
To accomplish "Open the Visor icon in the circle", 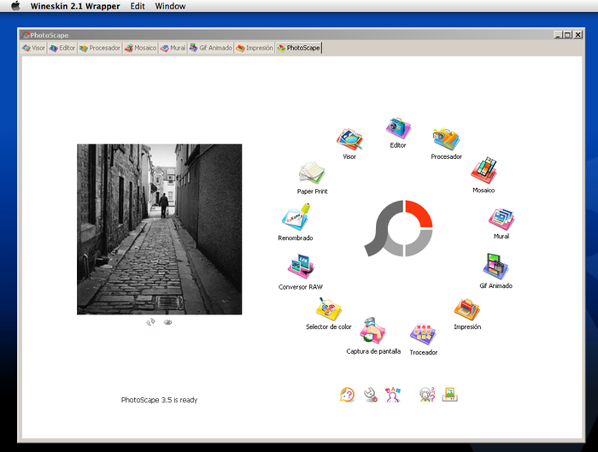I will click(349, 140).
